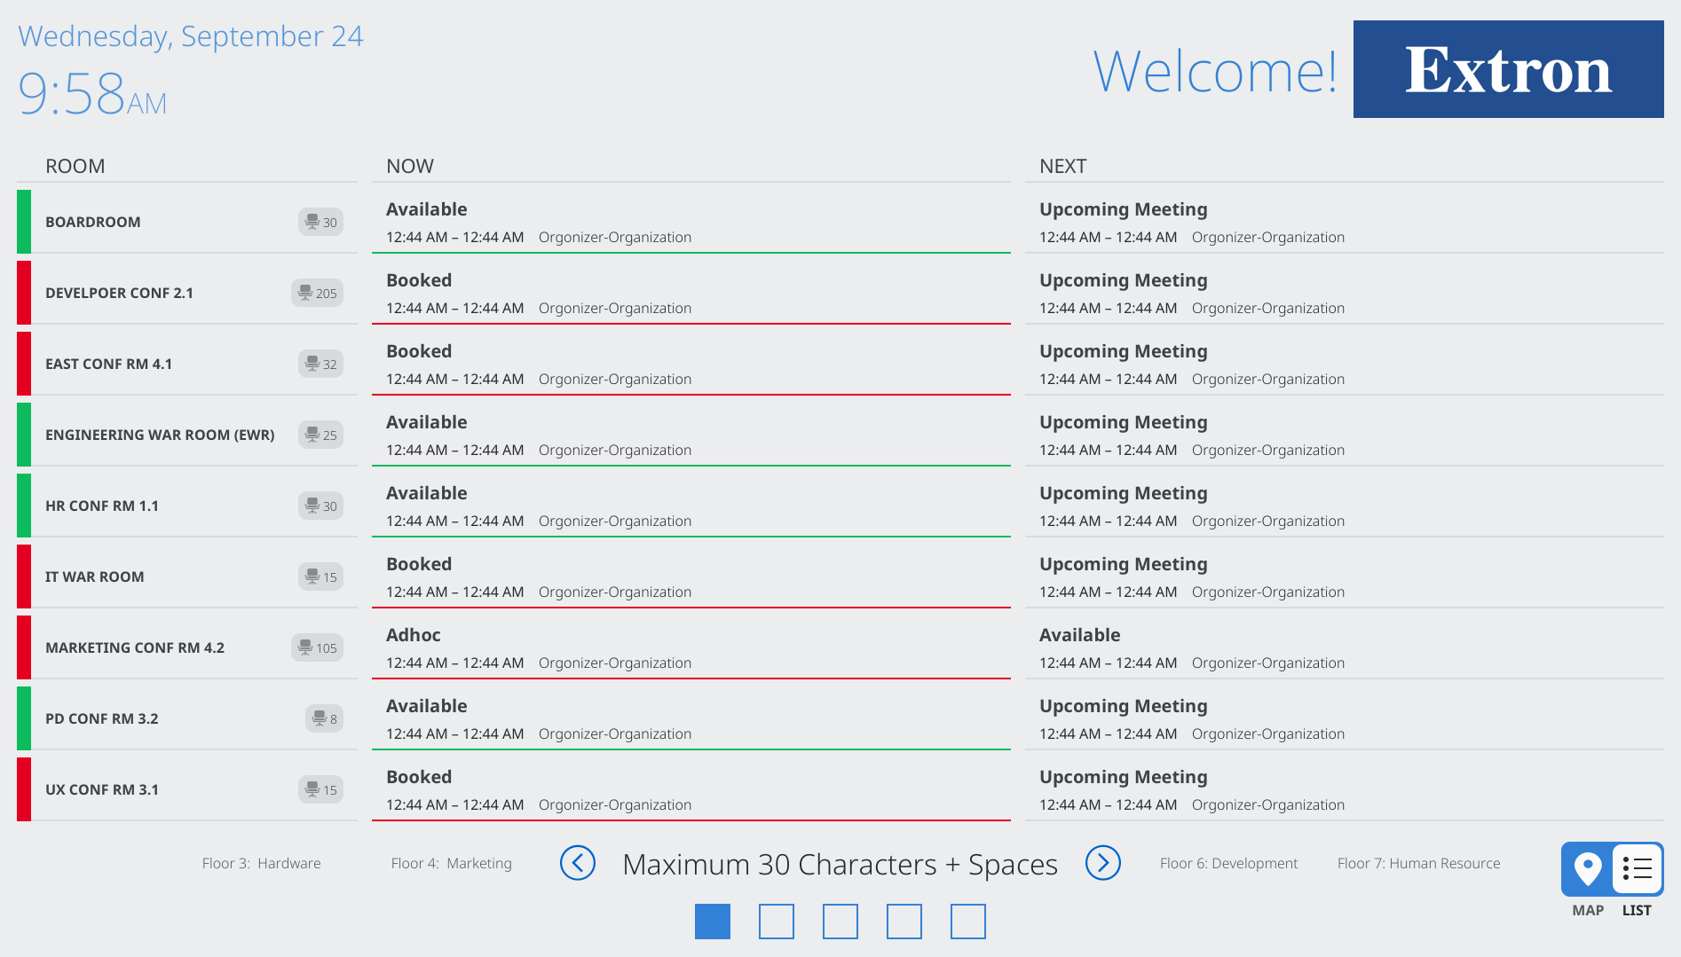Open Engineering War Room (EWR) row
1681x957 pixels.
coord(160,435)
